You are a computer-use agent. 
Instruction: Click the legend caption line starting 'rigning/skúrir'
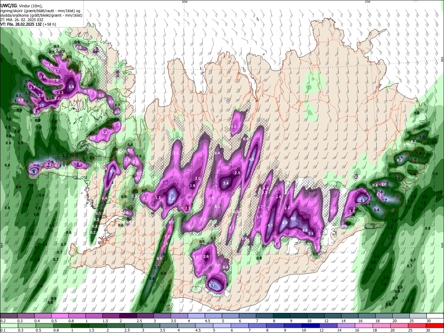point(40,11)
